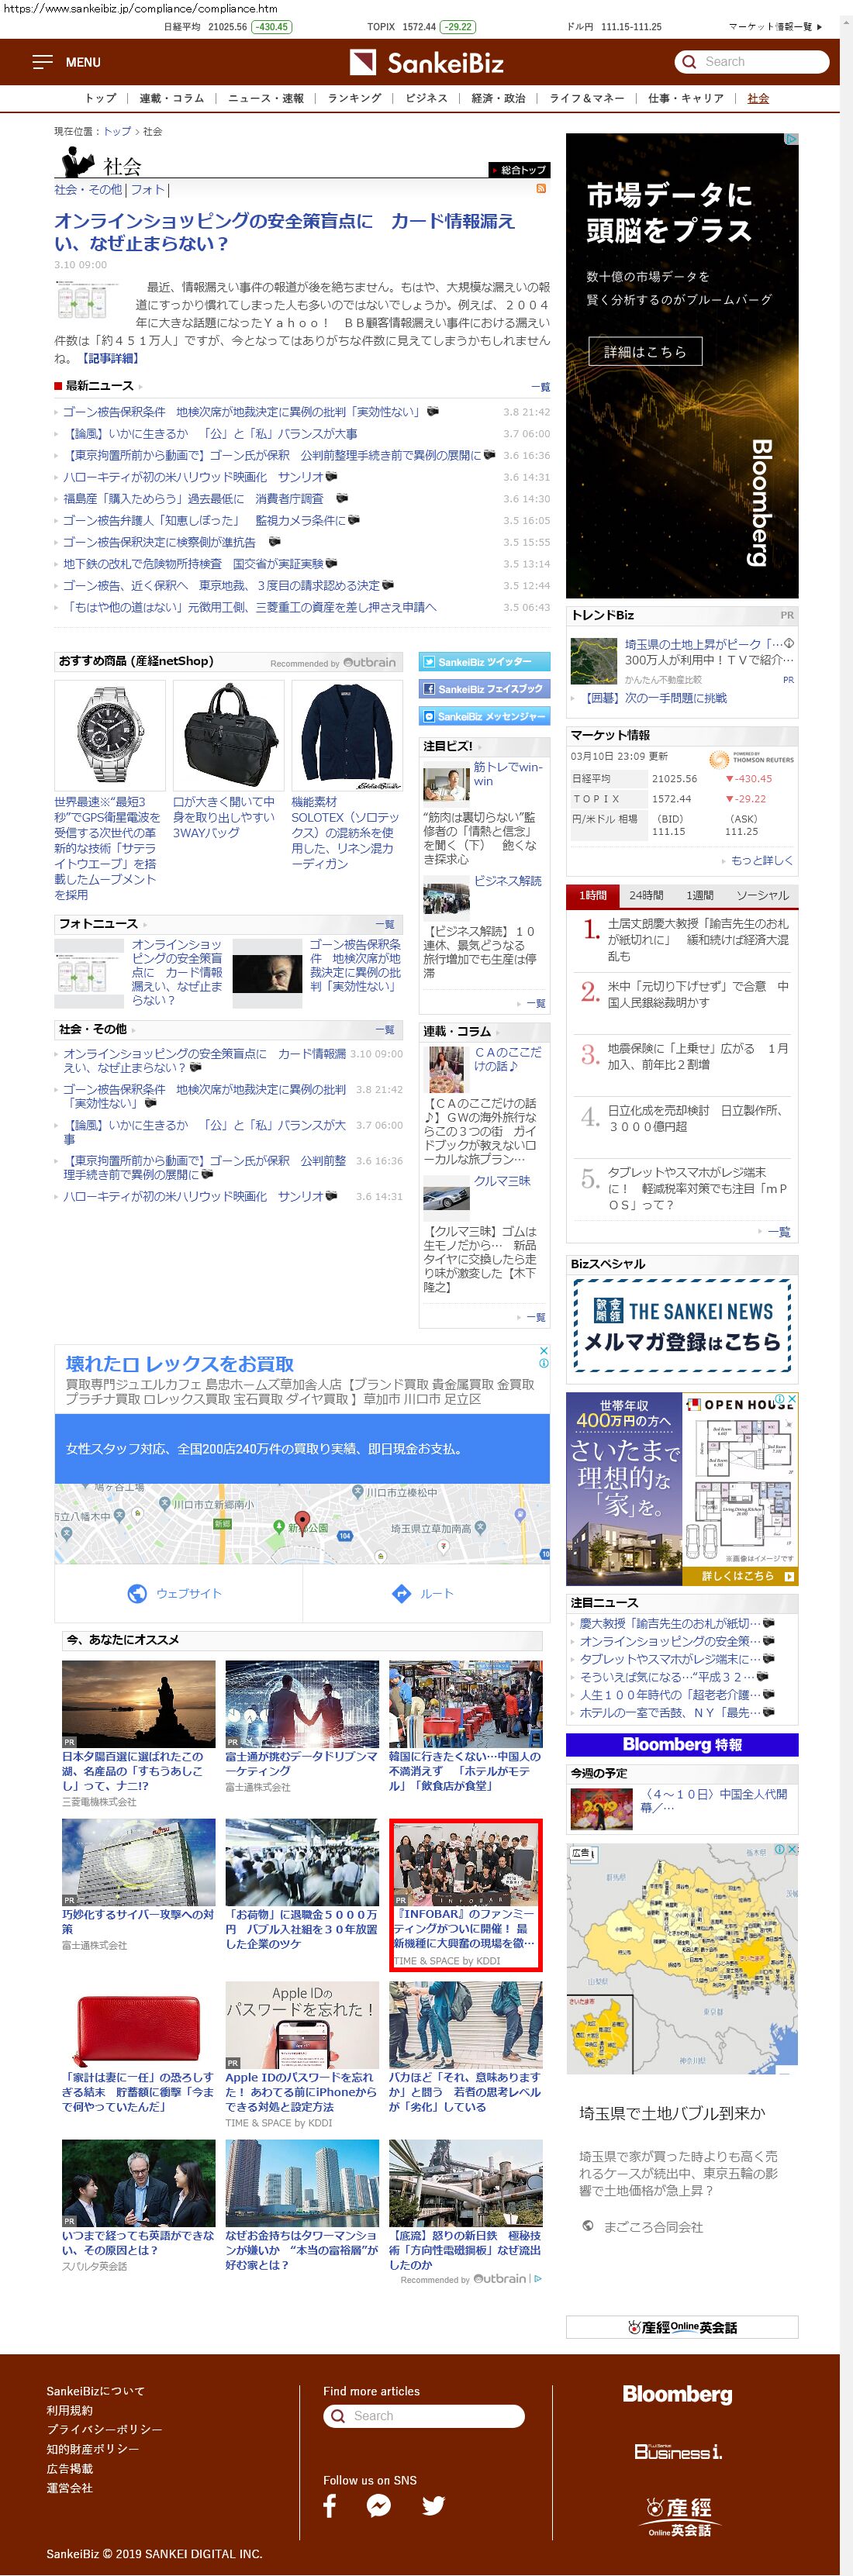Image resolution: width=853 pixels, height=2576 pixels.
Task: Click the red map pin marker in ad
Action: point(302,1523)
